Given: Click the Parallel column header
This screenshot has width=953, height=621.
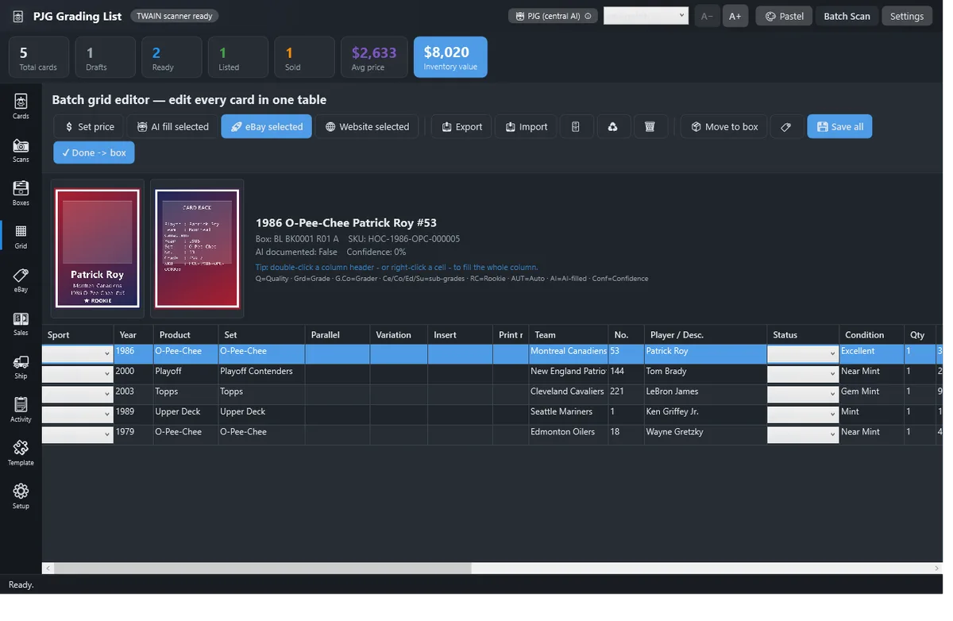Looking at the screenshot, I should click(x=338, y=334).
